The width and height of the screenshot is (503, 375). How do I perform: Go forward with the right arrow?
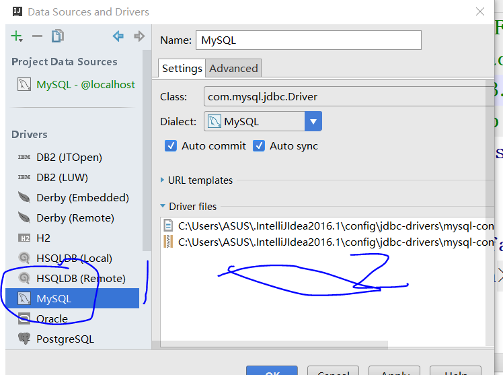click(139, 36)
